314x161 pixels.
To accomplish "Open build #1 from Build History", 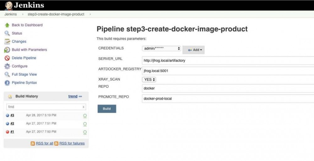I will 12,132.
